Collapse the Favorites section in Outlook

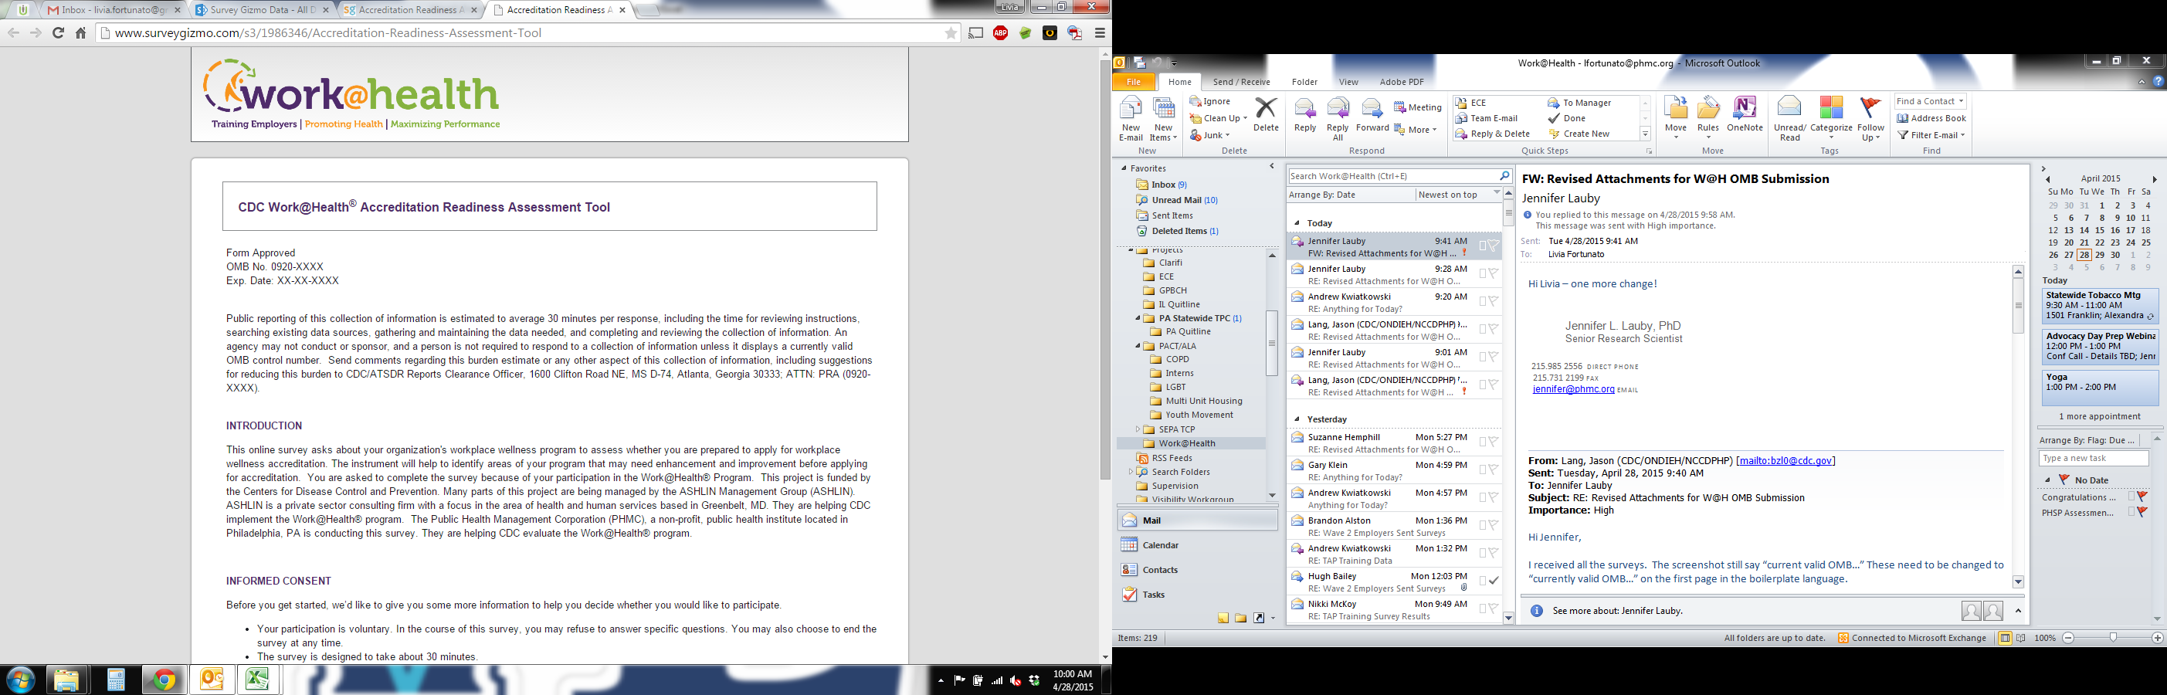[1124, 168]
